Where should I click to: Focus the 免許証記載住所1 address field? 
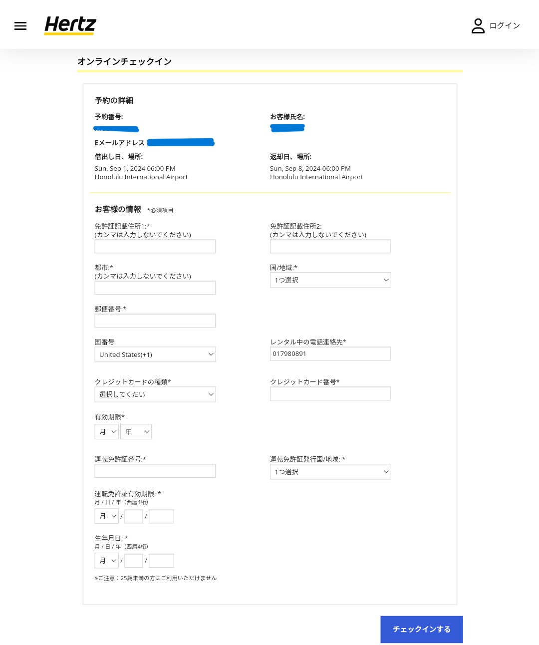(155, 246)
